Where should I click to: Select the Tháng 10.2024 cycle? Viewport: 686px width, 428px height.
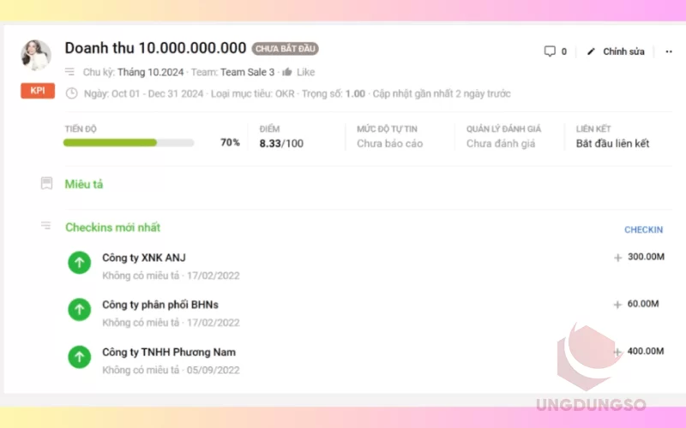tap(149, 73)
